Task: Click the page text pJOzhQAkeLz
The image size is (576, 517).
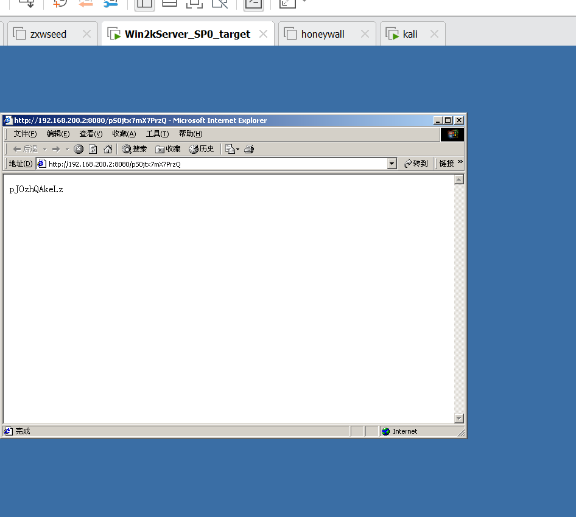Action: [x=37, y=189]
